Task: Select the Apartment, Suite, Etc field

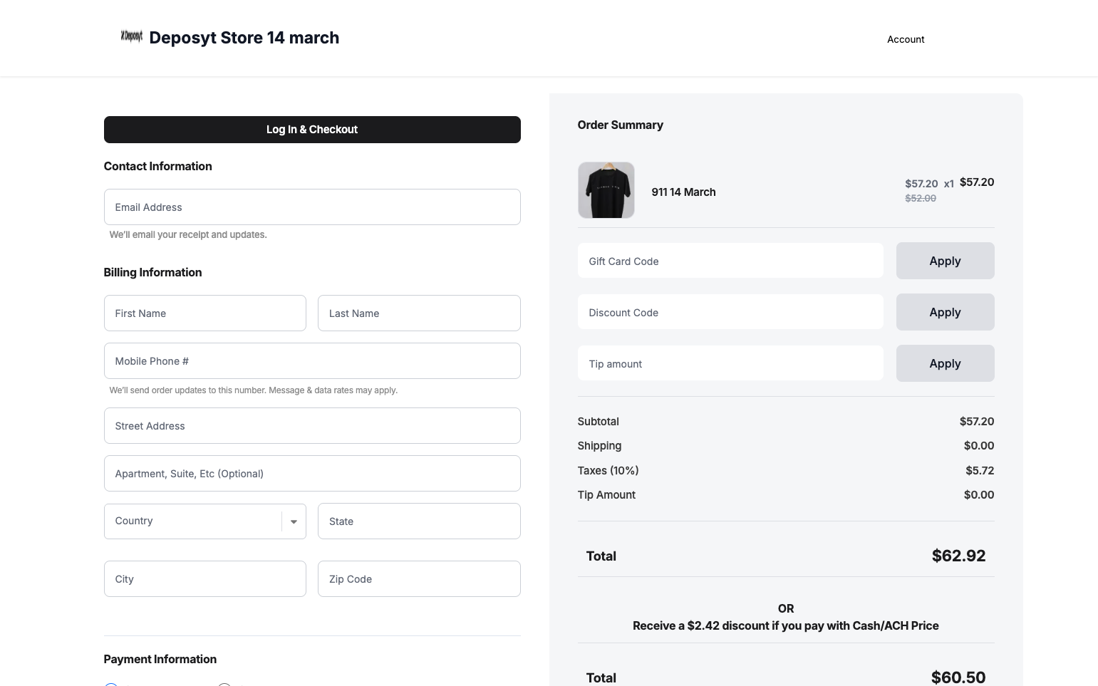Action: click(x=312, y=474)
